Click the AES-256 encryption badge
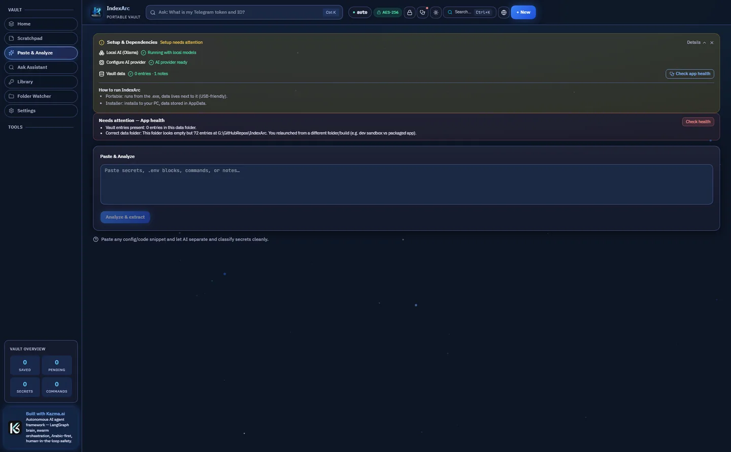 (x=388, y=12)
